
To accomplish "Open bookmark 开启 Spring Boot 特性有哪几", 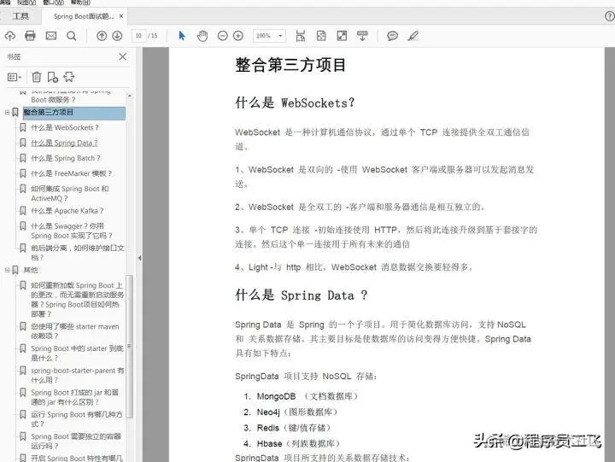I will click(77, 458).
